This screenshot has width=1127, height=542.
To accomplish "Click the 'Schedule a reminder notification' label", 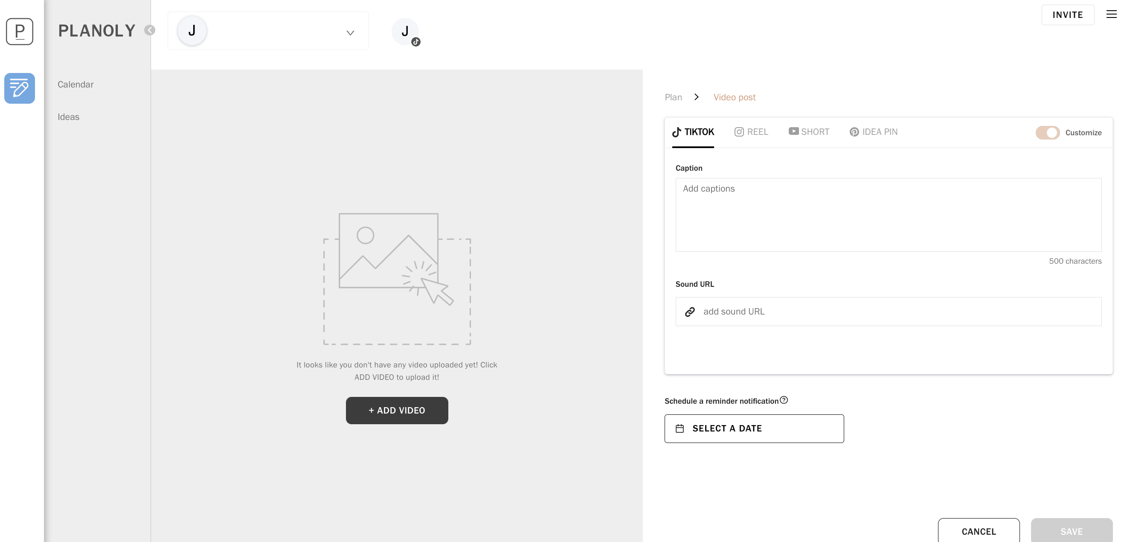I will (x=721, y=401).
